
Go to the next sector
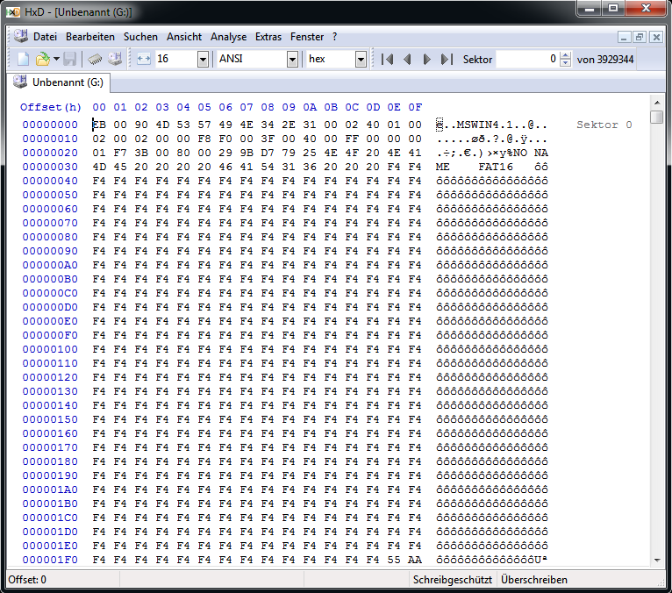[427, 59]
